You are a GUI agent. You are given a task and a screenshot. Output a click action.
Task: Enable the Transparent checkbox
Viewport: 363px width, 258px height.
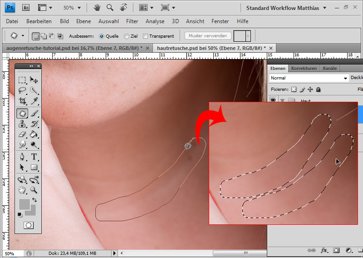click(x=146, y=36)
